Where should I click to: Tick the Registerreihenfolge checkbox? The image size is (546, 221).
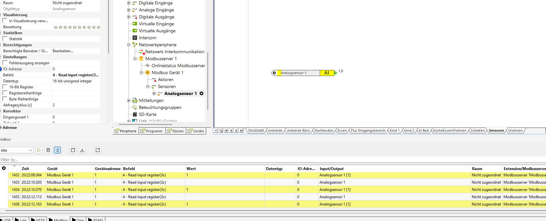5,93
